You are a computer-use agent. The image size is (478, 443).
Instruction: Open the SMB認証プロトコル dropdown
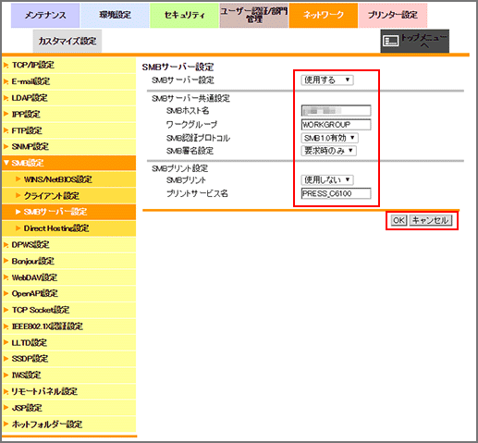tap(329, 138)
